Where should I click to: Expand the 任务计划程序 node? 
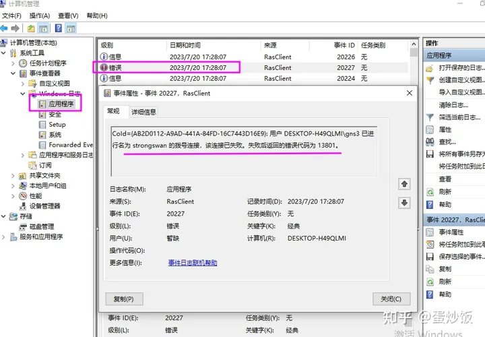pyautogui.click(x=13, y=63)
